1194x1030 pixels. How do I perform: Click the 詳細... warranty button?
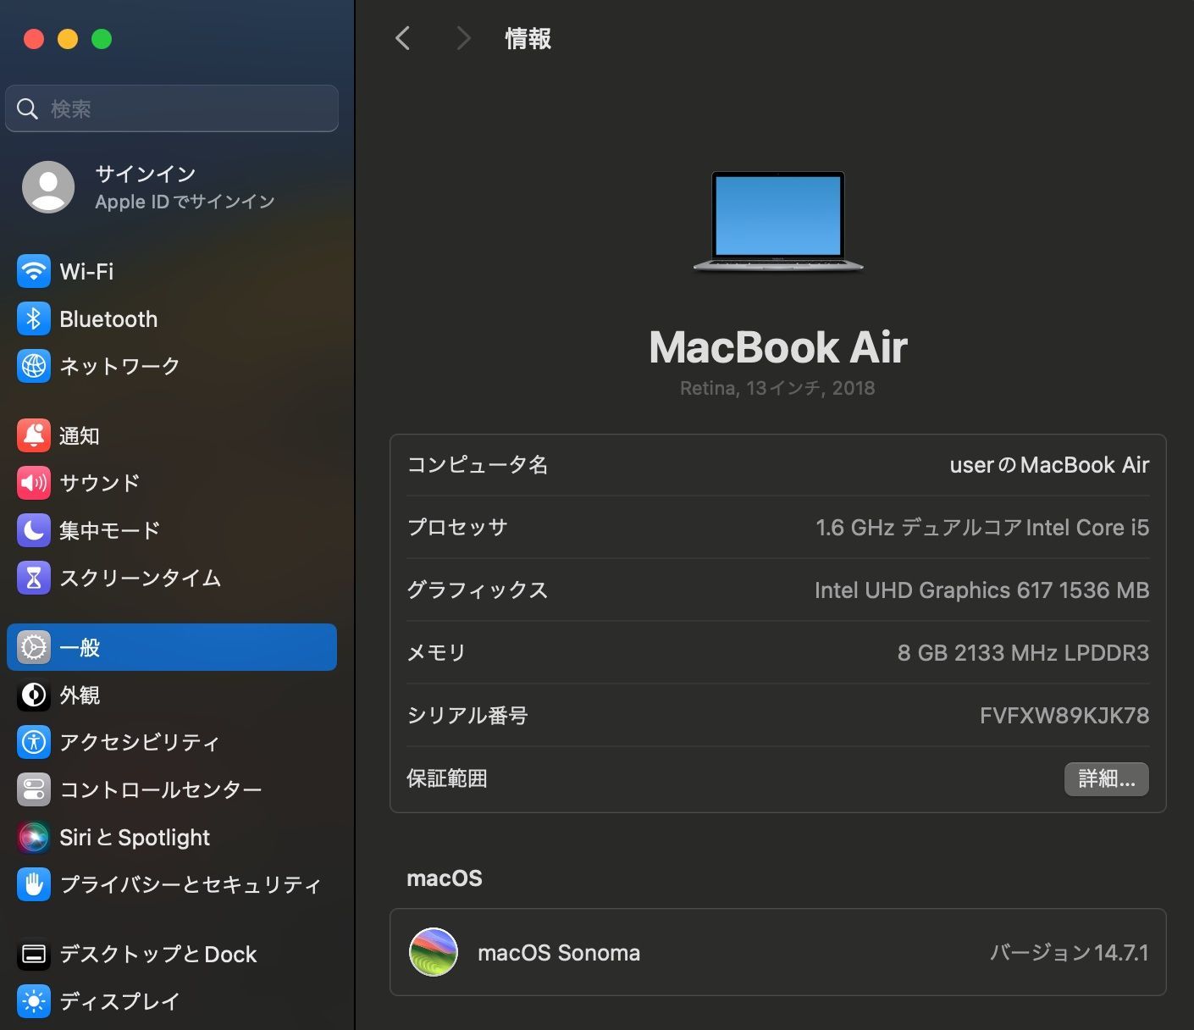coord(1106,779)
